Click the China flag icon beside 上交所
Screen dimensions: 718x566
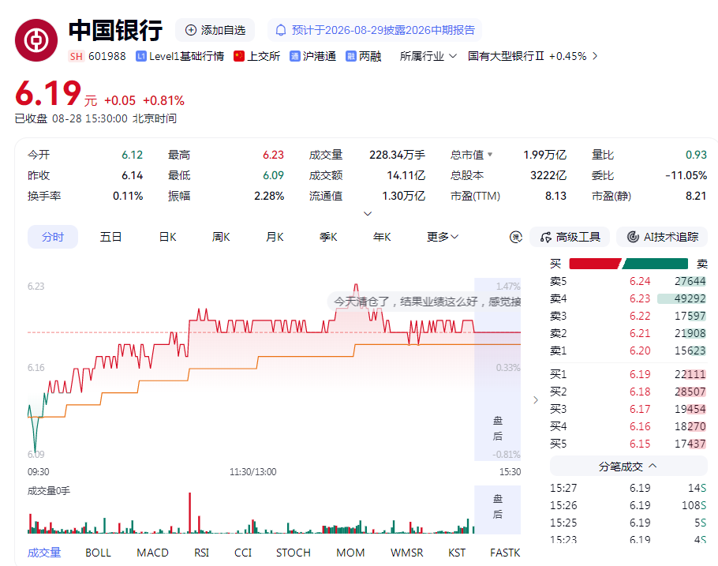pyautogui.click(x=239, y=56)
